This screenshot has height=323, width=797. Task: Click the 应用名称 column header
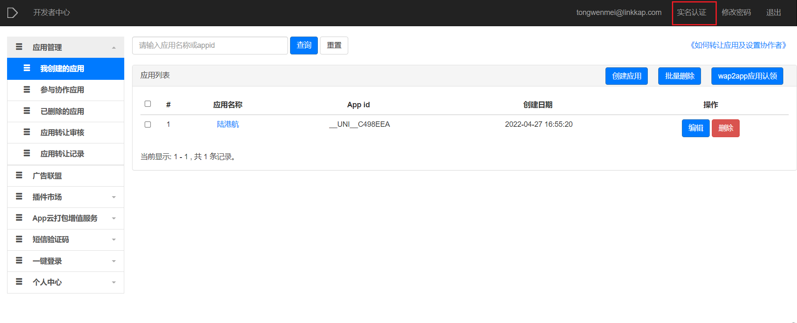click(228, 105)
